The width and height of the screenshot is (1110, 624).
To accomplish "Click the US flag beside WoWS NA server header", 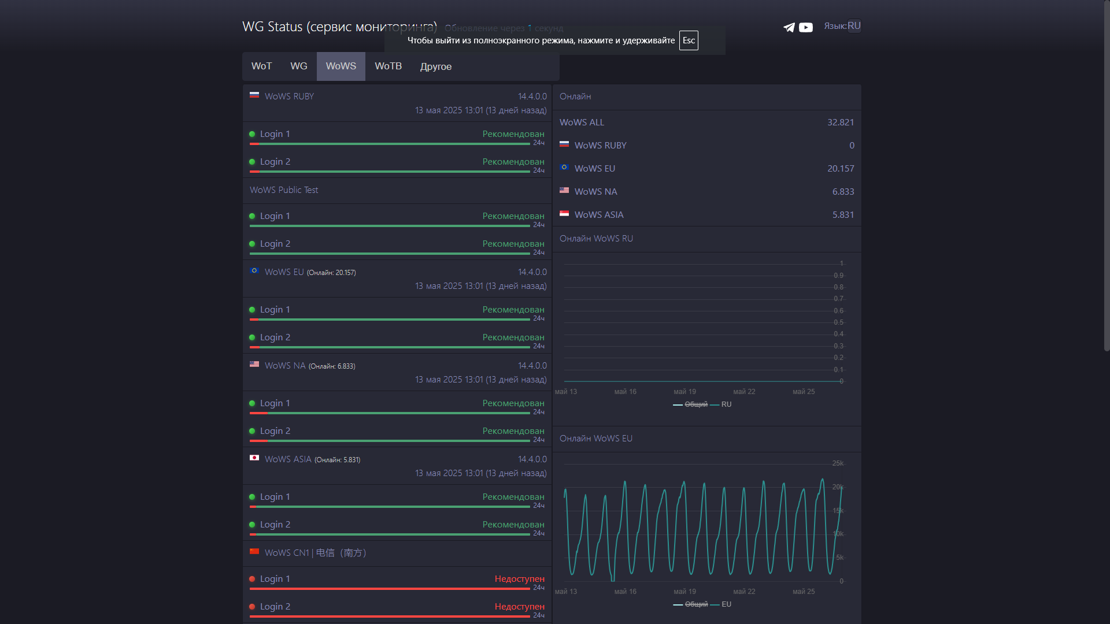I will [x=254, y=364].
